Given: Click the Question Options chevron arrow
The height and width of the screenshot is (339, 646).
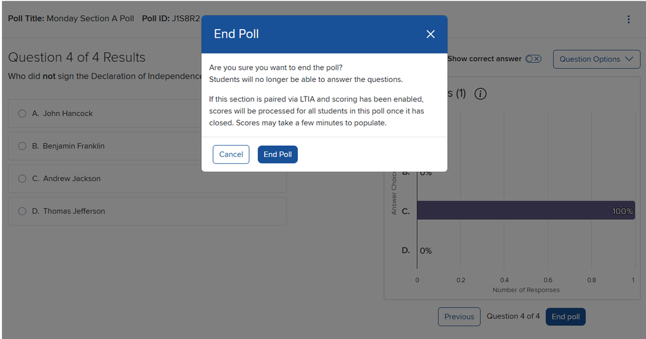Looking at the screenshot, I should pyautogui.click(x=628, y=59).
